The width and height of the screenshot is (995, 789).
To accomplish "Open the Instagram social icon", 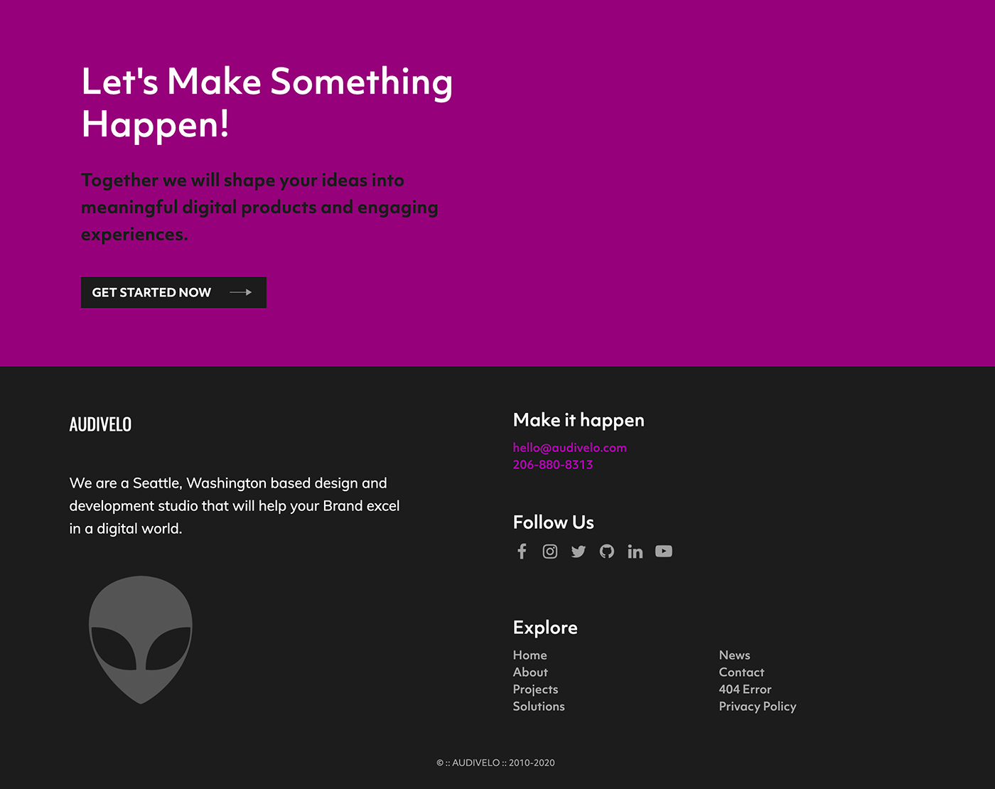I will coord(550,552).
